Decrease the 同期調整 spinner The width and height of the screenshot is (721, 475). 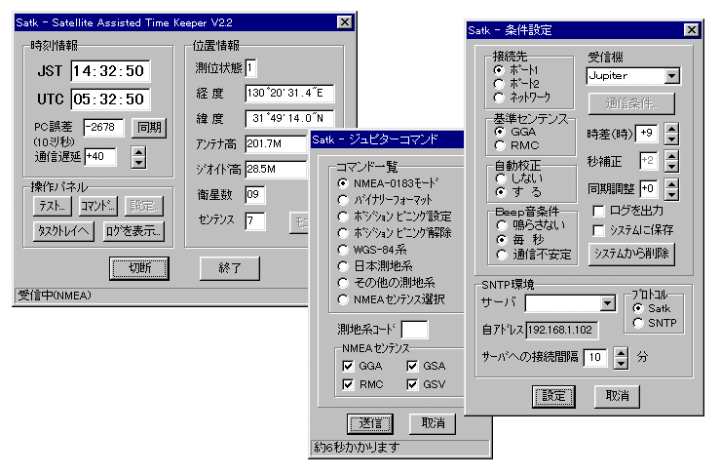pos(672,194)
